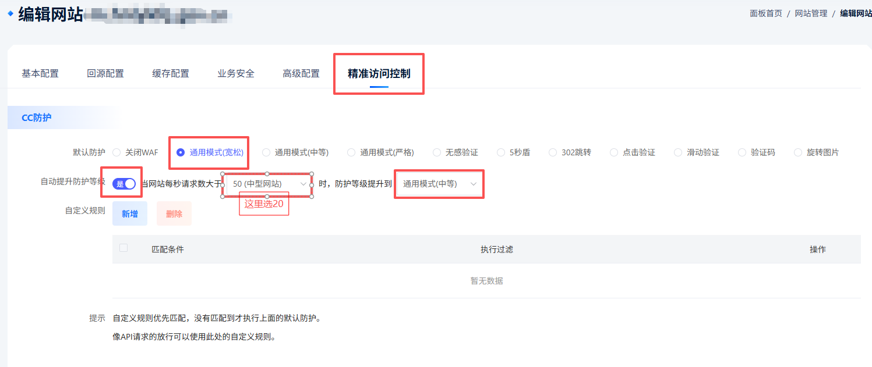Image resolution: width=872 pixels, height=367 pixels.
Task: Open the 基本配置 tab
Action: click(x=40, y=74)
